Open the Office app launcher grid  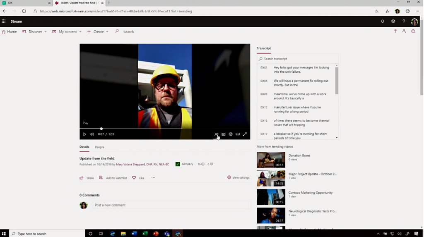click(4, 22)
